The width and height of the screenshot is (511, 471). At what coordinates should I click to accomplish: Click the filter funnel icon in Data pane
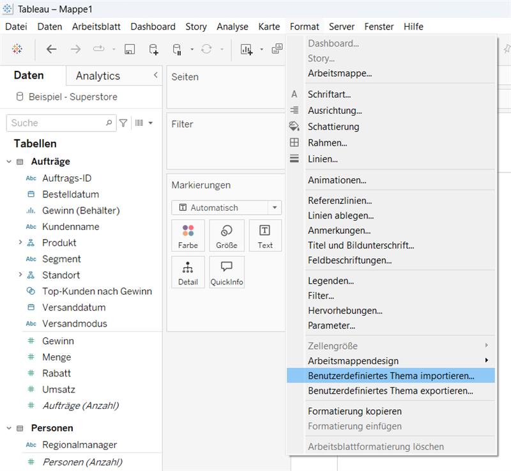click(x=123, y=123)
